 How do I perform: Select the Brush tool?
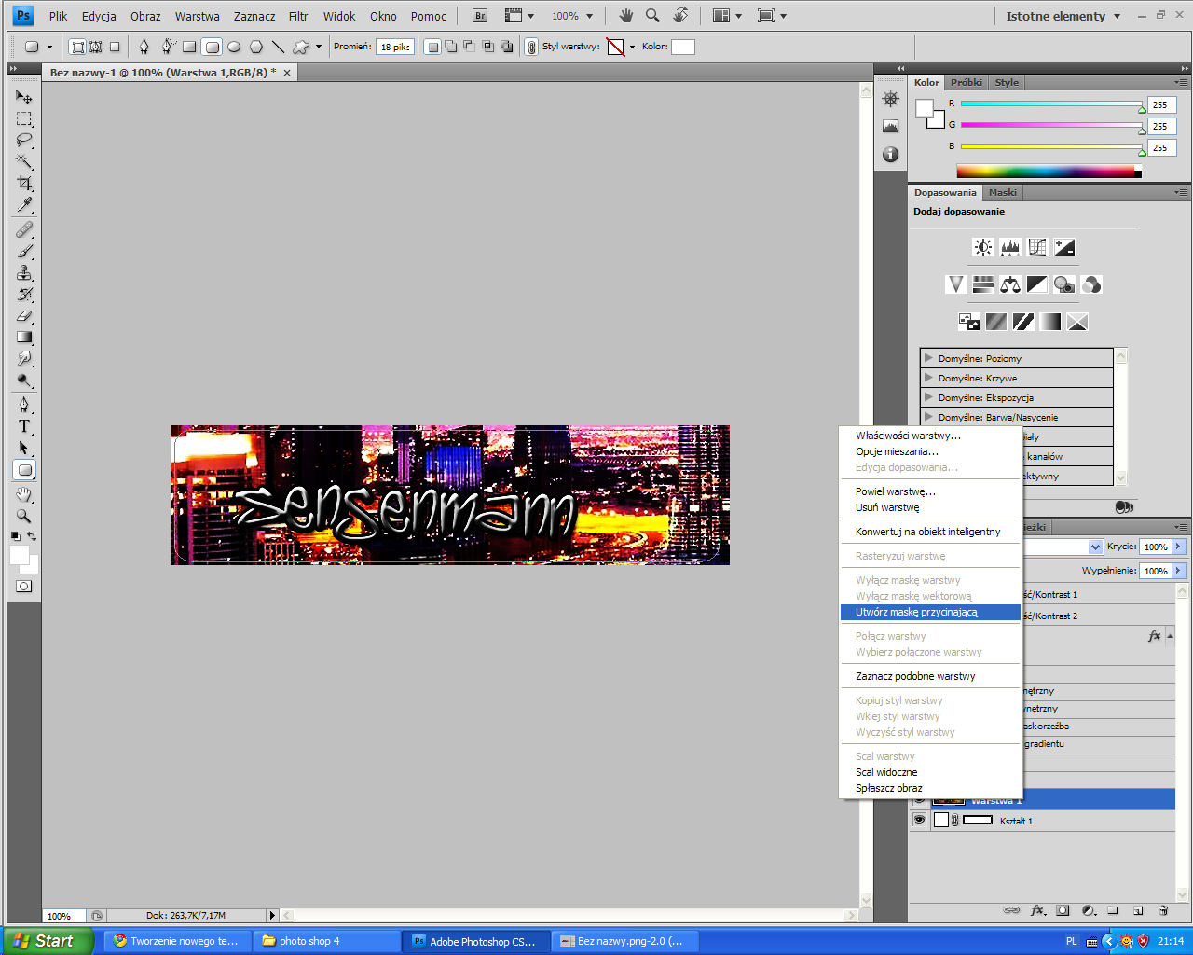point(24,251)
